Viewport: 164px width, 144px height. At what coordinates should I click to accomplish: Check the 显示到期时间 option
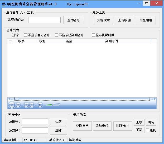[93, 35]
